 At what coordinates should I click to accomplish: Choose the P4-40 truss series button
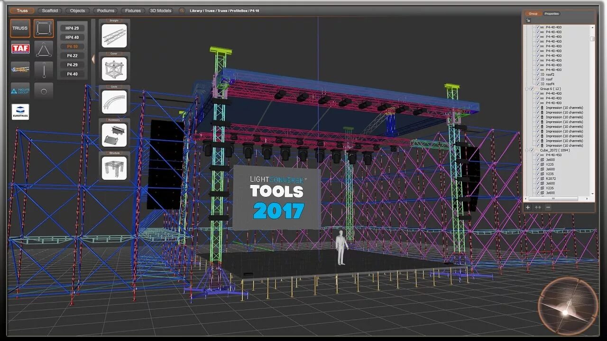[72, 74]
